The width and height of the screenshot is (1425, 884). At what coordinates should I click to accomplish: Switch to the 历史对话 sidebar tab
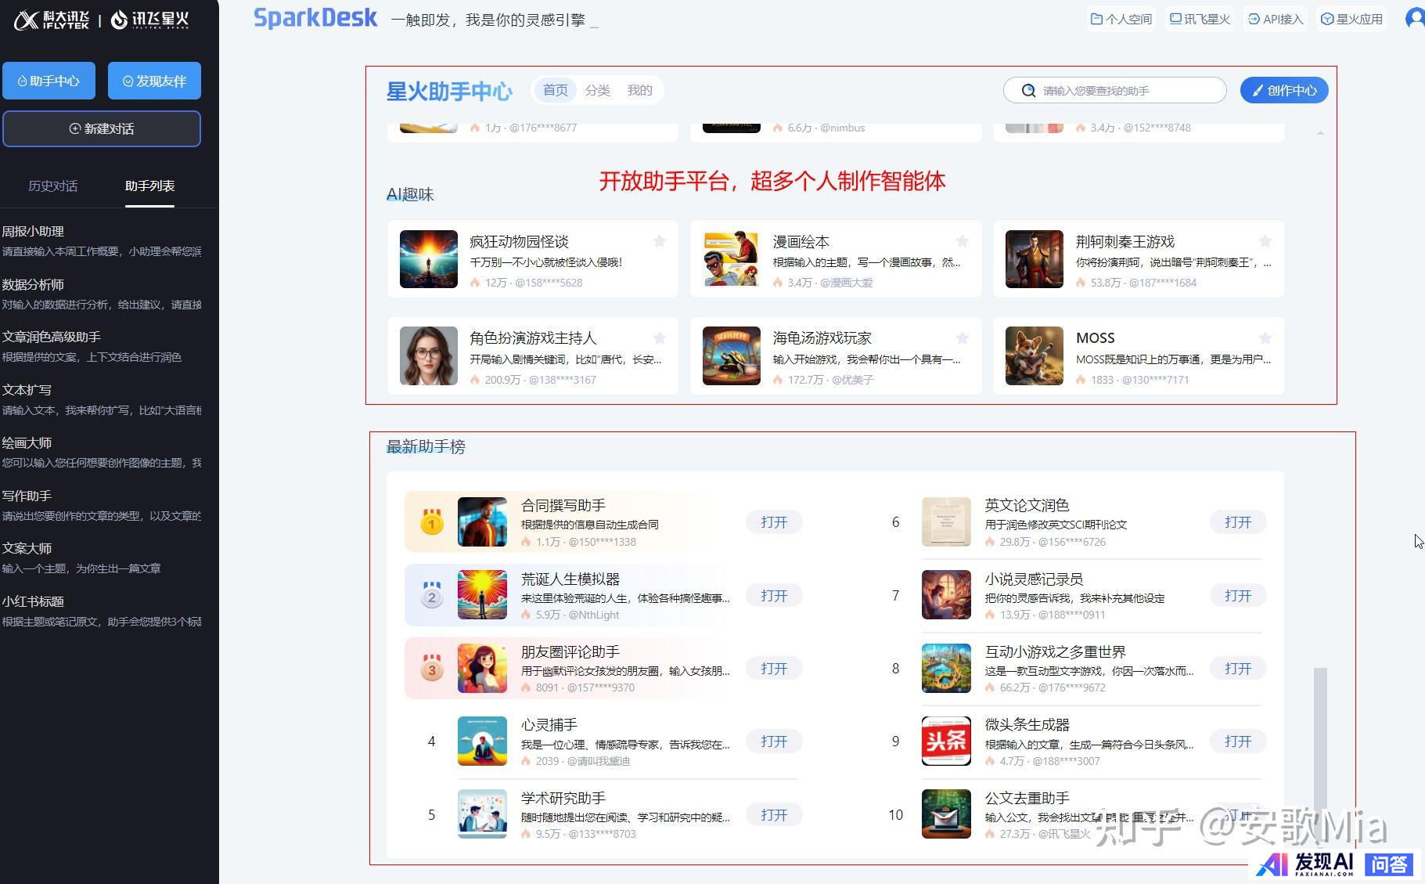pos(52,186)
